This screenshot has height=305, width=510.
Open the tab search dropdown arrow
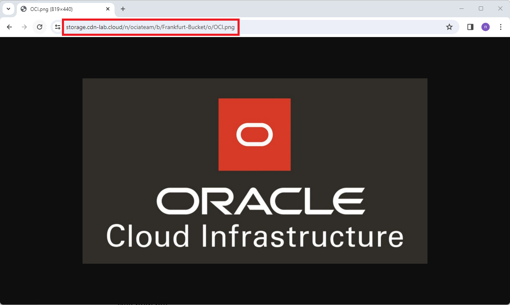[x=8, y=9]
